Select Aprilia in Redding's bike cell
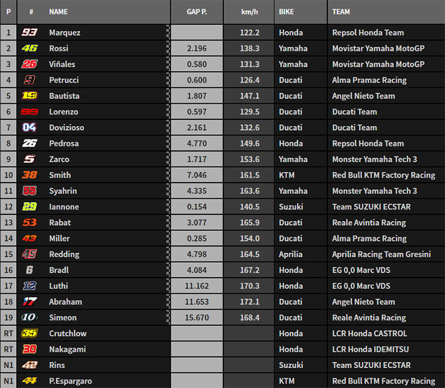Viewport: 445px width, 388px height. (290, 254)
